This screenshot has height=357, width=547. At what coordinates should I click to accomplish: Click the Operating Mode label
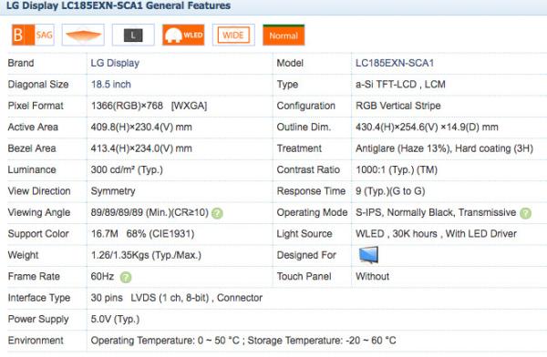pyautogui.click(x=312, y=212)
